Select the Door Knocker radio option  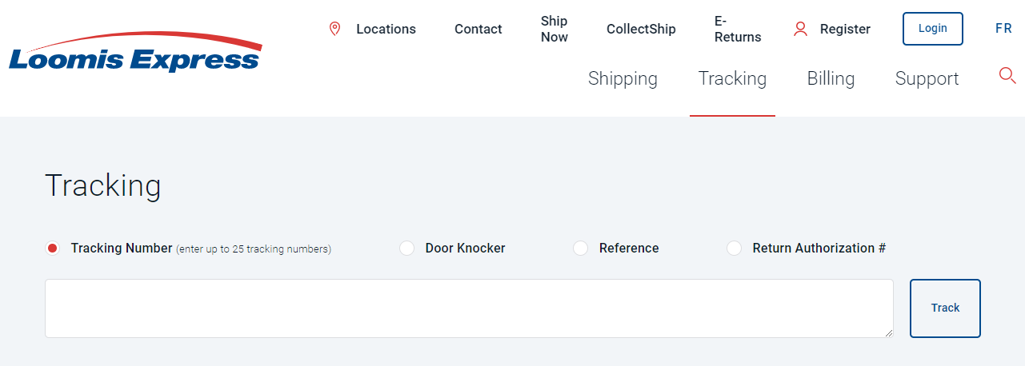[407, 249]
